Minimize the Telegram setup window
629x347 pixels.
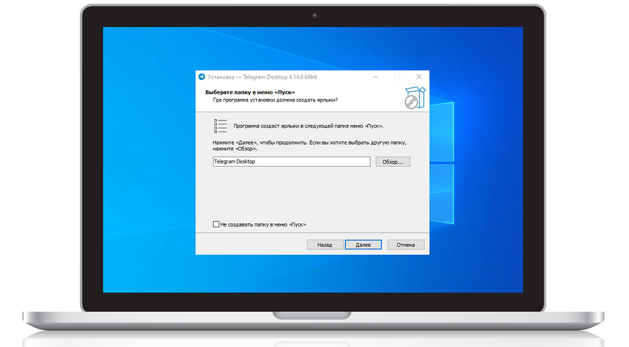[375, 77]
